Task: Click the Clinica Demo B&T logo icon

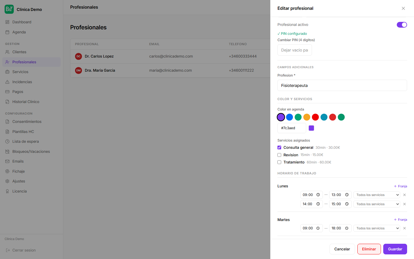Action: click(9, 9)
